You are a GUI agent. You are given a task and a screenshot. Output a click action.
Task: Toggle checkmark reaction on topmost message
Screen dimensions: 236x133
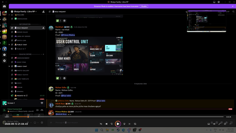click(x=59, y=21)
